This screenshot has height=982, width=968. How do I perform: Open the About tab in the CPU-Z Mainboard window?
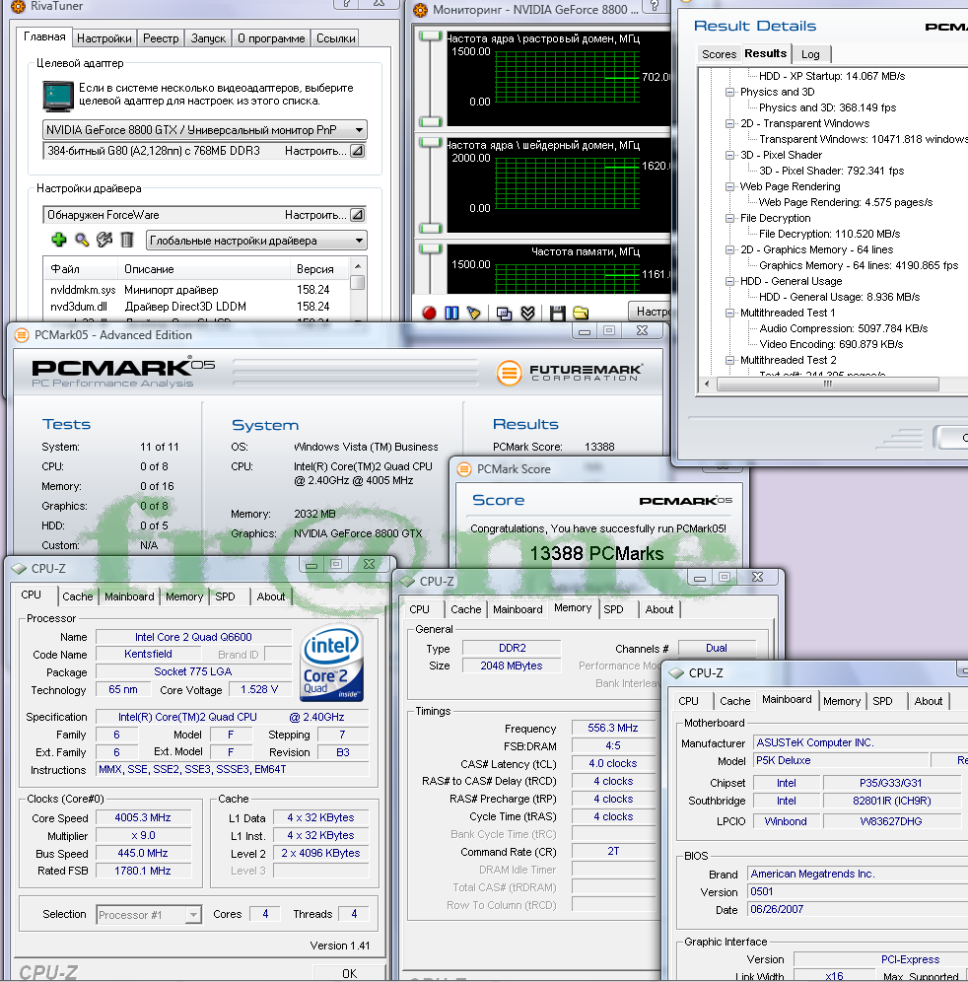pos(928,701)
